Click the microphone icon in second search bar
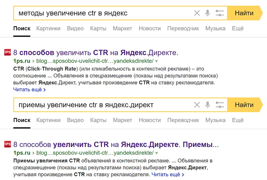 207,105
